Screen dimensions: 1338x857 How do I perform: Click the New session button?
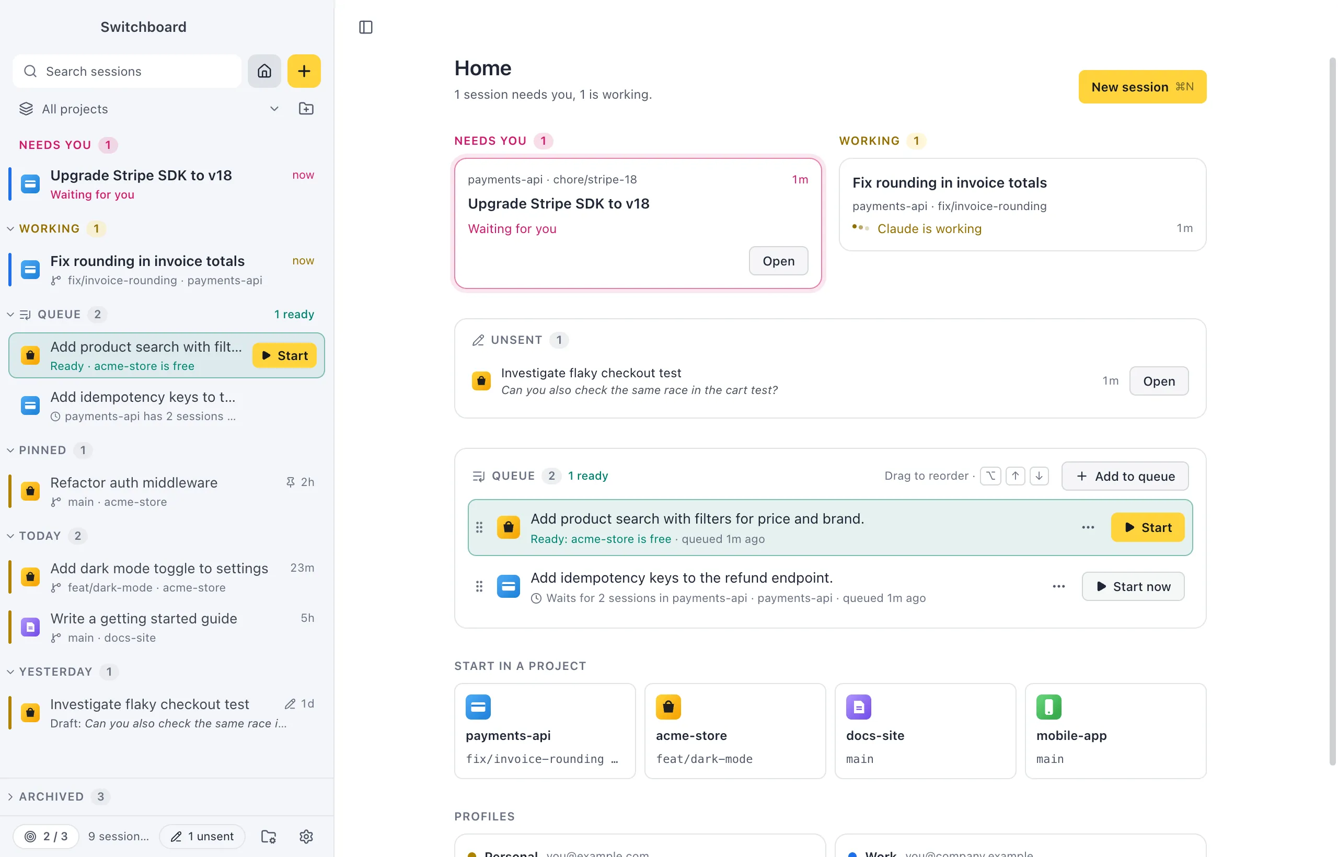point(1142,87)
